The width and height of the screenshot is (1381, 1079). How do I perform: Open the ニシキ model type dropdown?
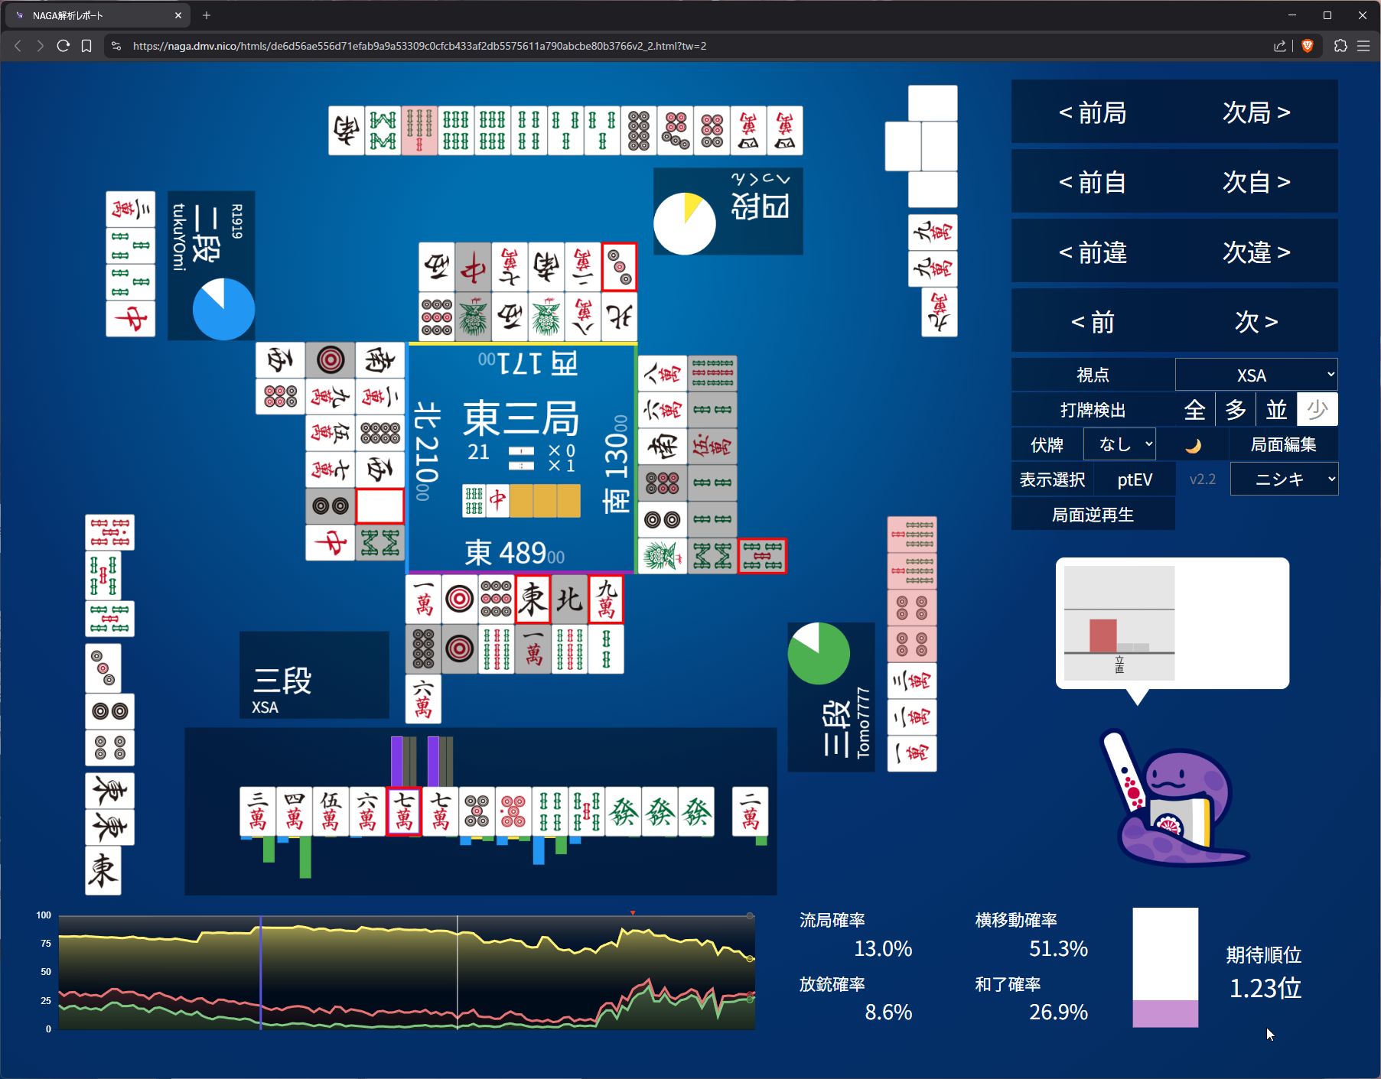point(1284,479)
